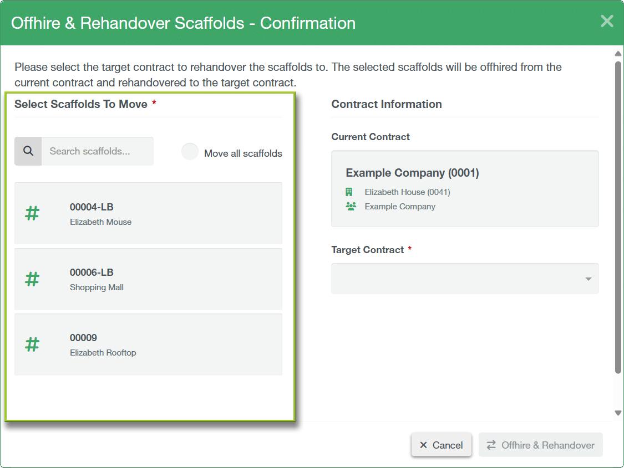The height and width of the screenshot is (468, 624).
Task: Click hash icon beside 00009
Action: tap(32, 344)
